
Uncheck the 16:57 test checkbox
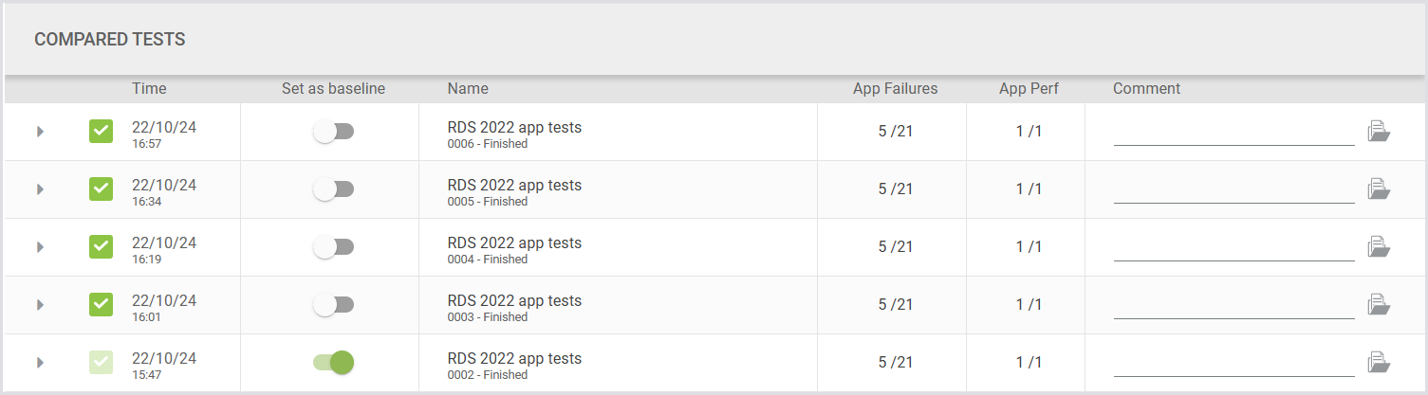[101, 132]
